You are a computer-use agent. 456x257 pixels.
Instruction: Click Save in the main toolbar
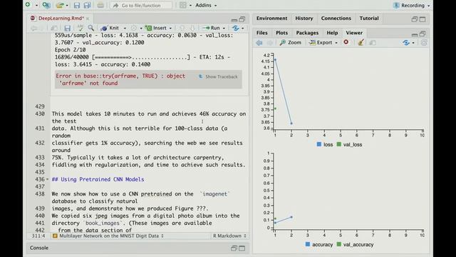click(x=77, y=5)
